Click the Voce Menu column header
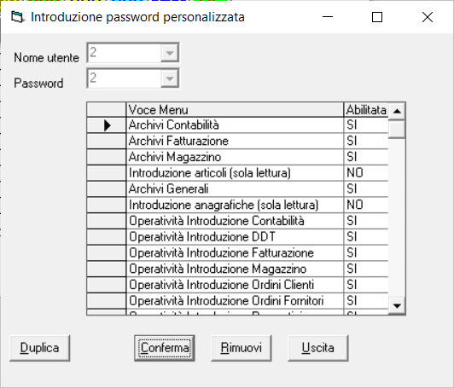Screen dimensions: 454x388 click(x=235, y=110)
